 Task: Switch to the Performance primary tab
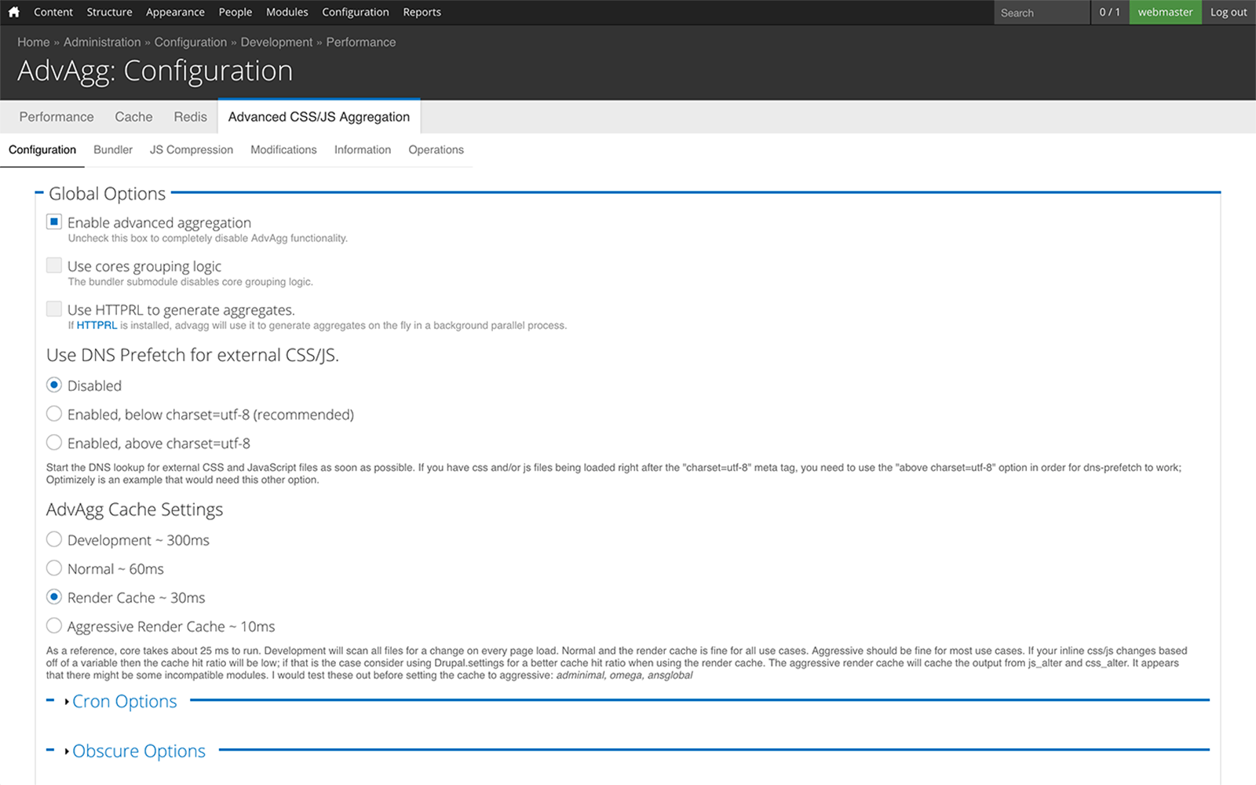(57, 117)
